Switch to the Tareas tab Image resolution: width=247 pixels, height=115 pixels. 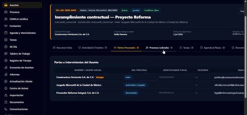pyautogui.click(x=186, y=48)
